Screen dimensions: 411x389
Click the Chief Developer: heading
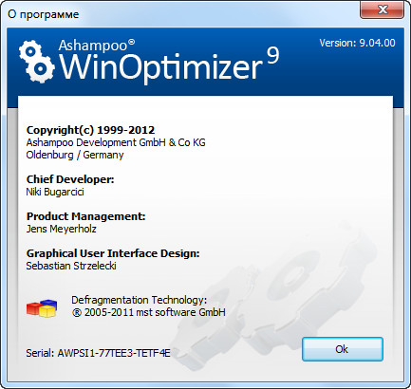pyautogui.click(x=70, y=179)
